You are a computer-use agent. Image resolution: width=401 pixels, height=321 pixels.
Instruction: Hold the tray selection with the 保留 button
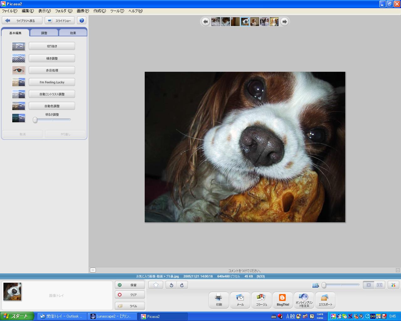pyautogui.click(x=130, y=285)
